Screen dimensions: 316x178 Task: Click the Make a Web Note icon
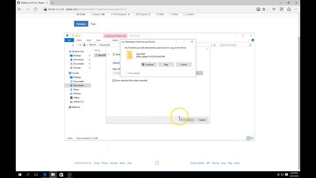[281, 9]
